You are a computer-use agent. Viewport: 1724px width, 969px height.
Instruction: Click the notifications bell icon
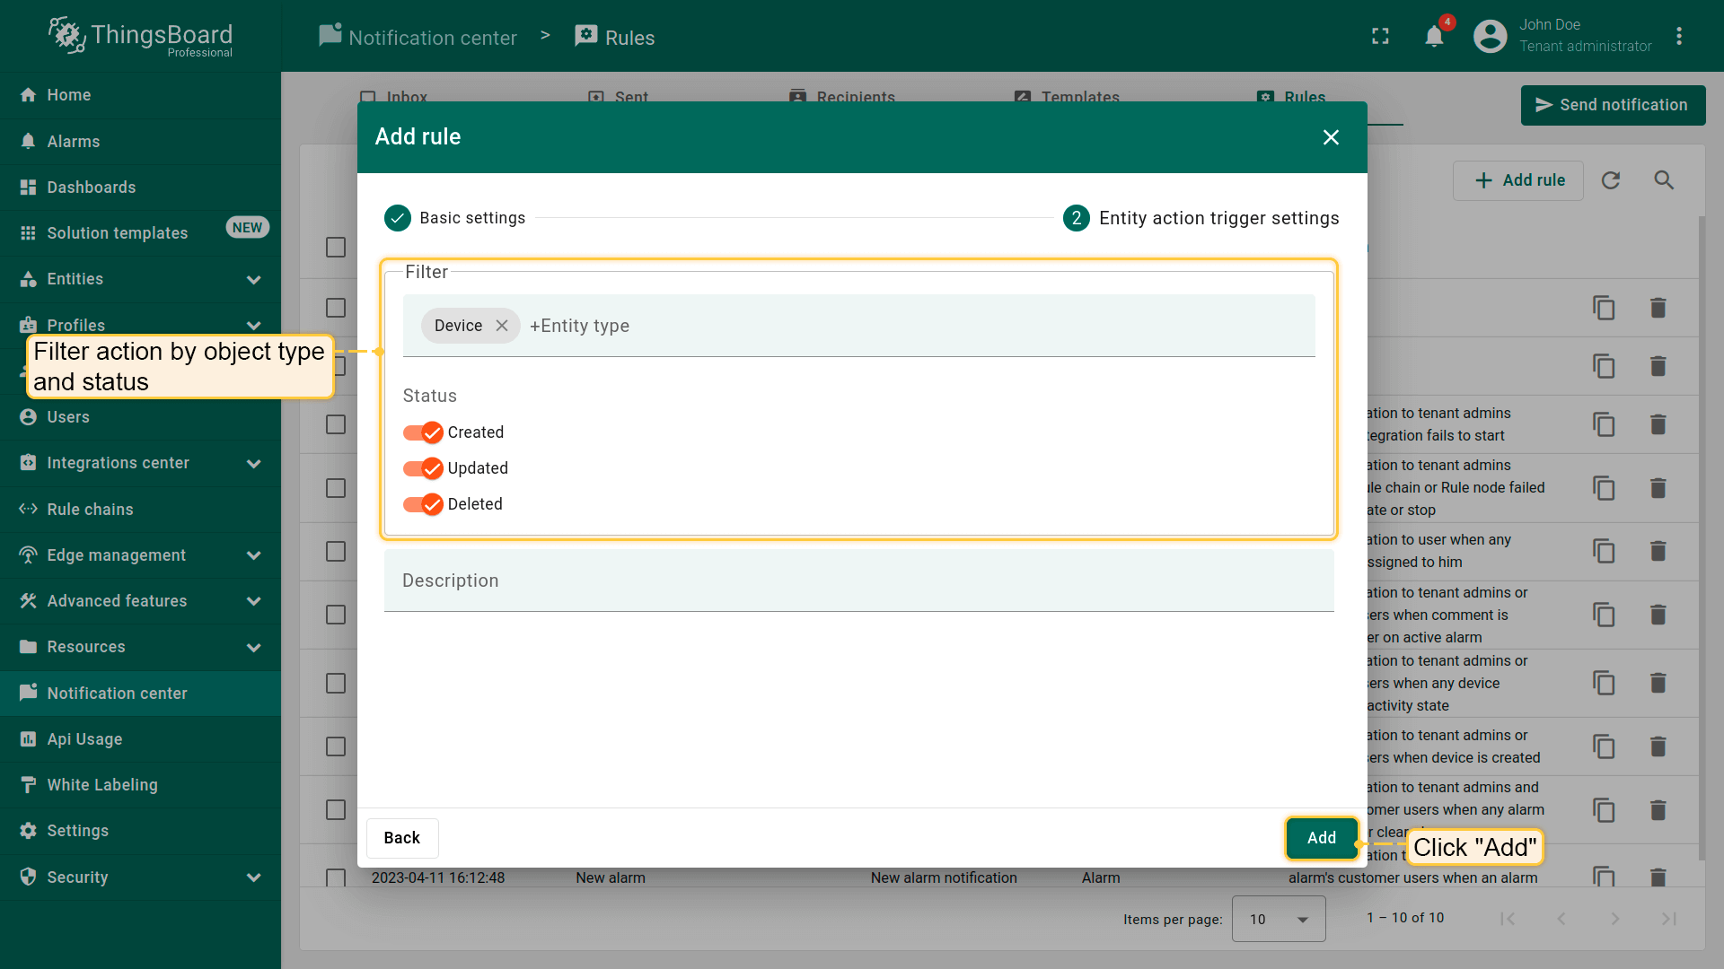point(1434,37)
